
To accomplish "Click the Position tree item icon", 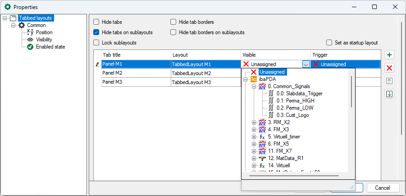I will [x=30, y=32].
